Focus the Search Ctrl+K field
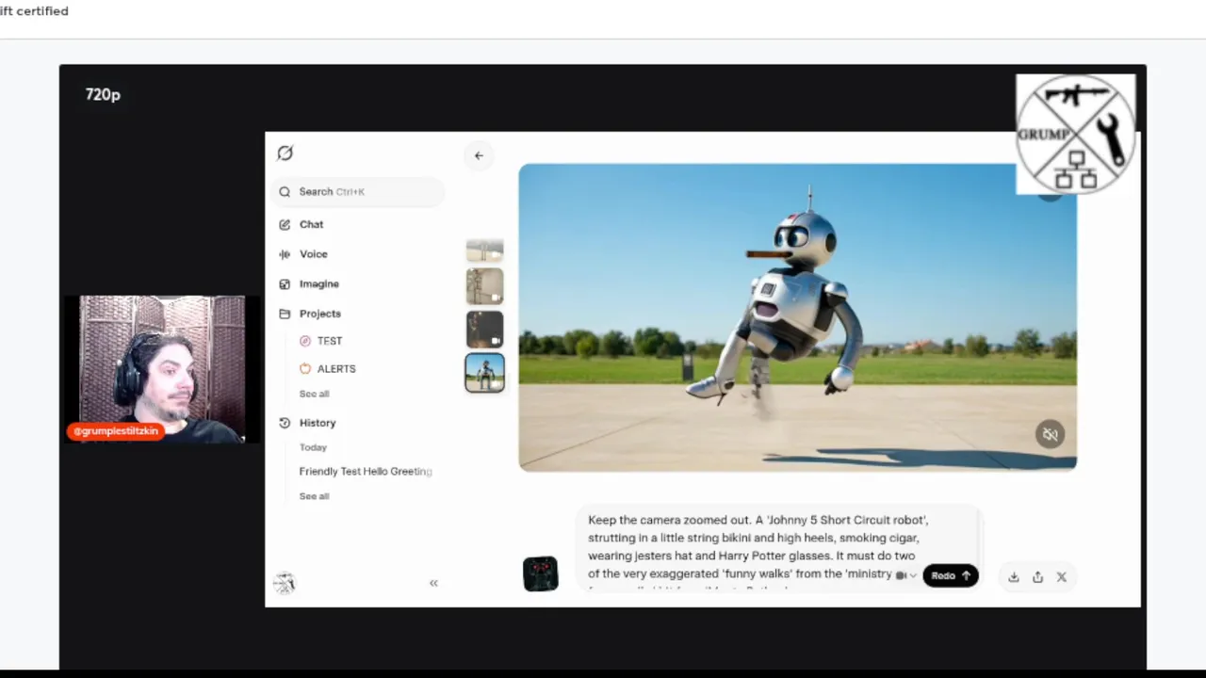 click(x=358, y=192)
